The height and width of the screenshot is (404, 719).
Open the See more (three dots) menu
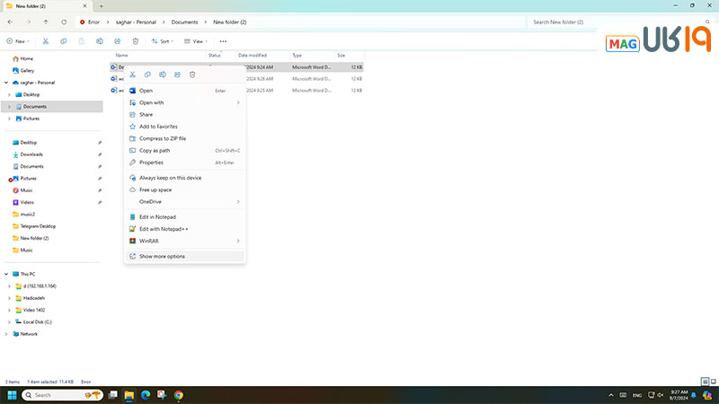click(x=223, y=41)
